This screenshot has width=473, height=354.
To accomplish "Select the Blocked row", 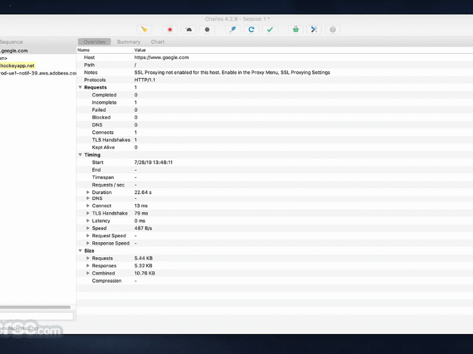I will [275, 117].
